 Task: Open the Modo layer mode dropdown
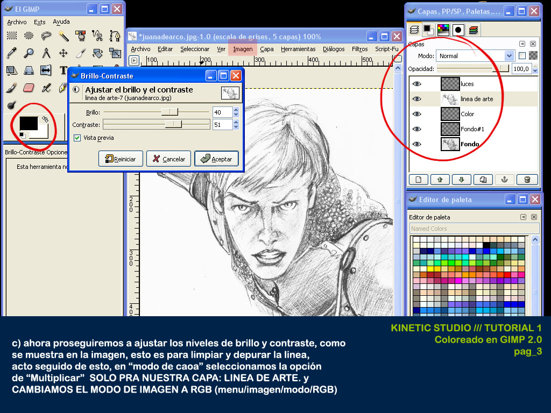[x=475, y=56]
